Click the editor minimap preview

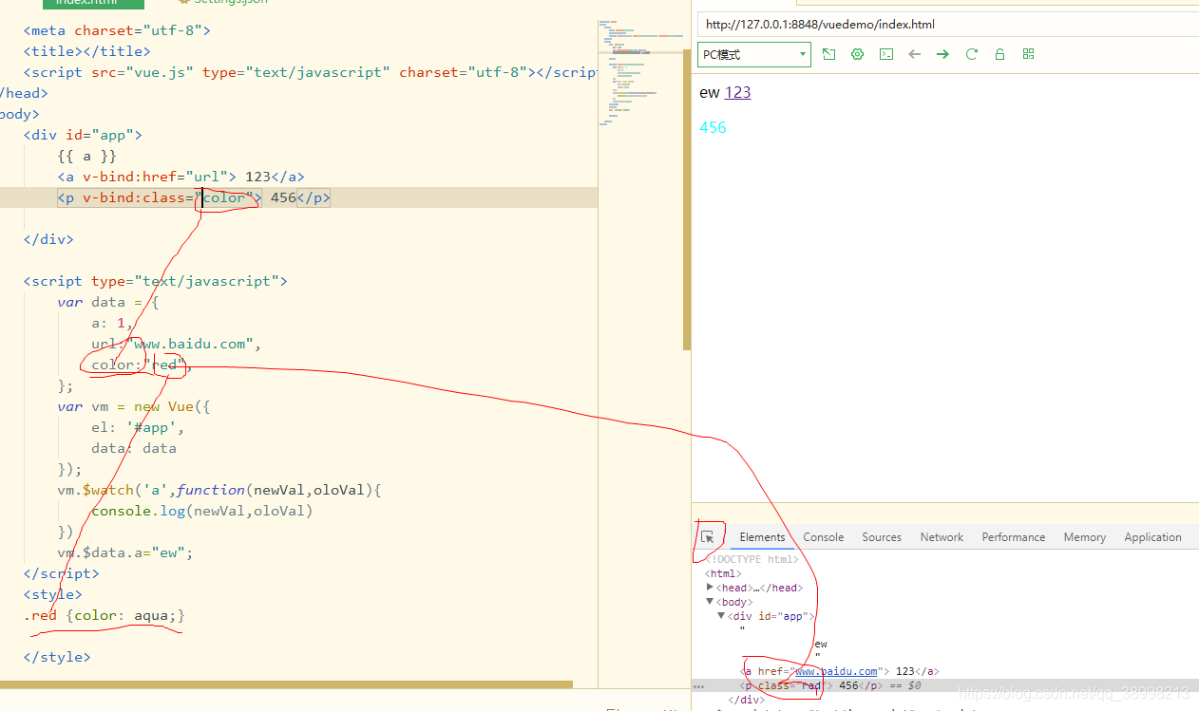coord(641,66)
